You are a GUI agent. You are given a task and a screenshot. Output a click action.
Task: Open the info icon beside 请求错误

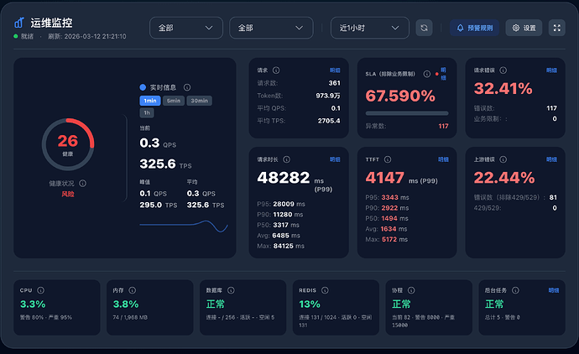[503, 70]
